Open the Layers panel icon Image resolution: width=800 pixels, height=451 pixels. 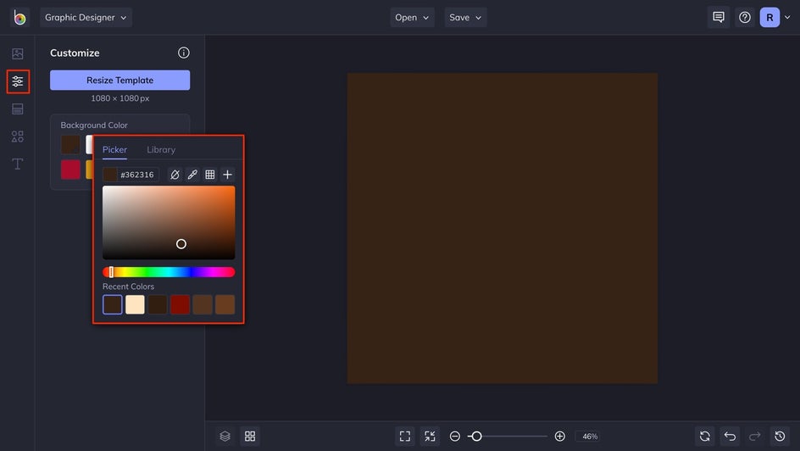[x=225, y=436]
